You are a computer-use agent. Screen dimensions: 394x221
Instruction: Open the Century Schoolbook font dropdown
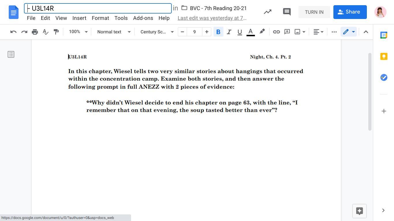(157, 32)
